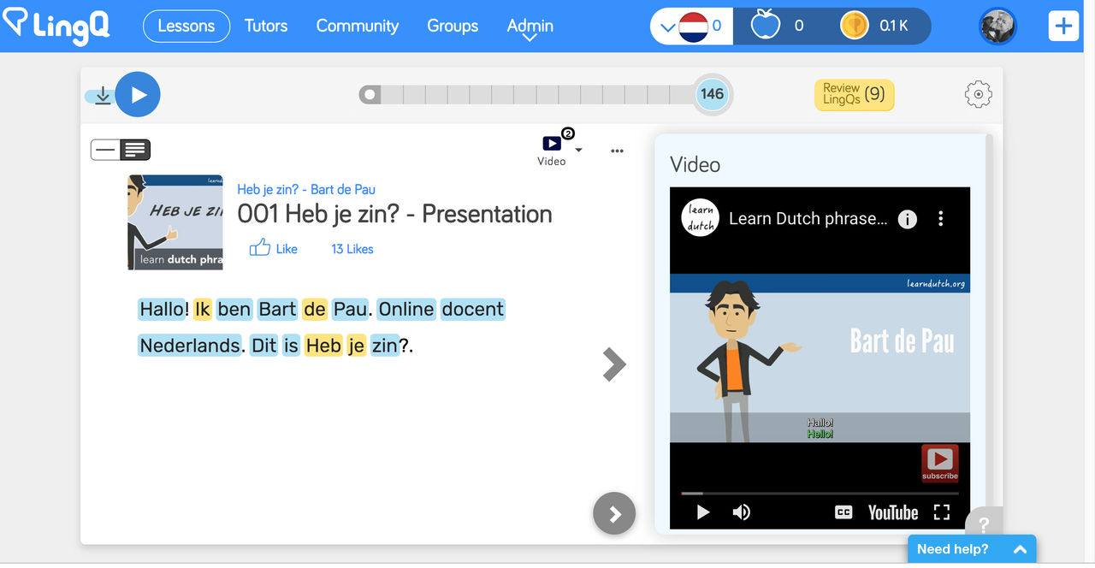This screenshot has width=1095, height=568.
Task: Open the audio download icon
Action: click(101, 94)
